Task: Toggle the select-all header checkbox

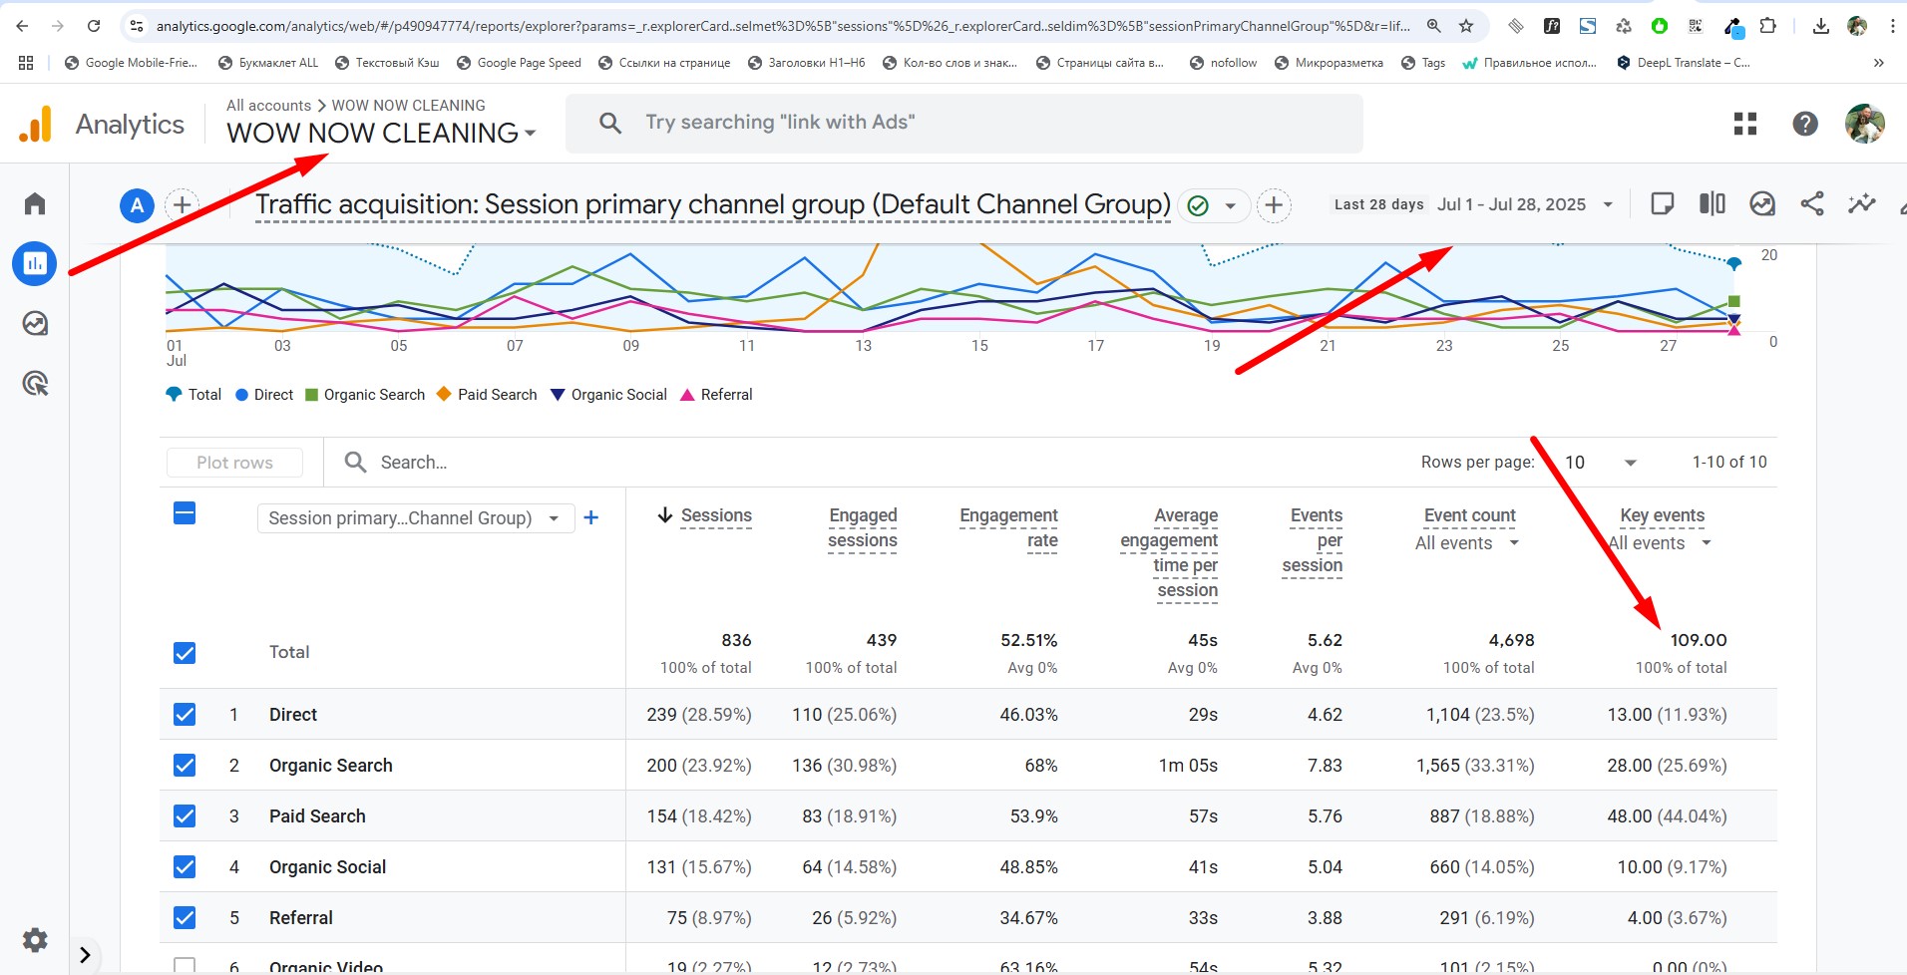Action: point(185,513)
